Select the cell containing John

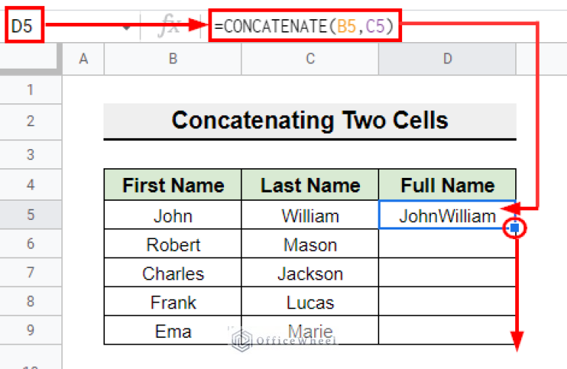click(173, 215)
